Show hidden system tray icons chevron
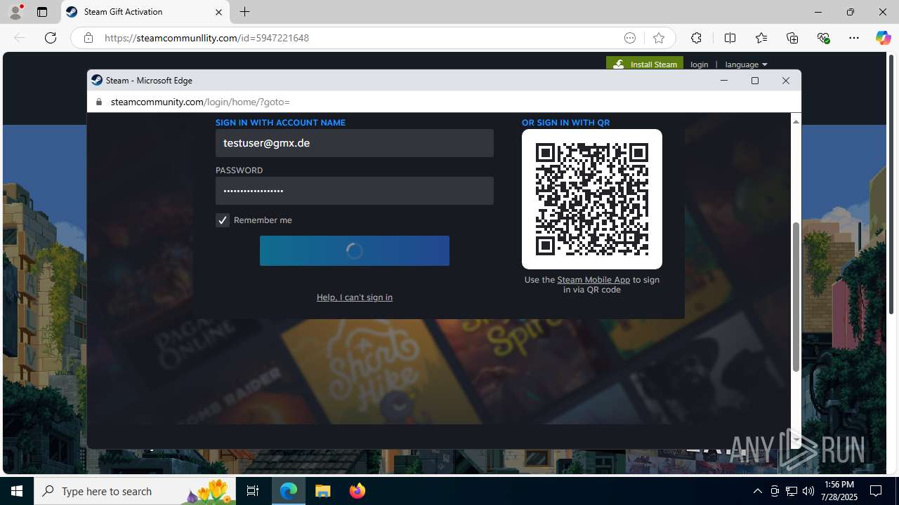This screenshot has height=505, width=899. click(x=757, y=491)
